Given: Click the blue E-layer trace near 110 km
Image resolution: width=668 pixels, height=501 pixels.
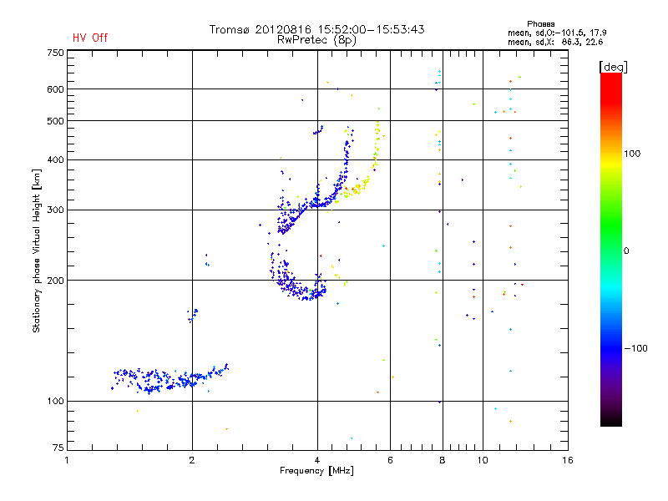Looking at the screenshot, I should (x=170, y=379).
